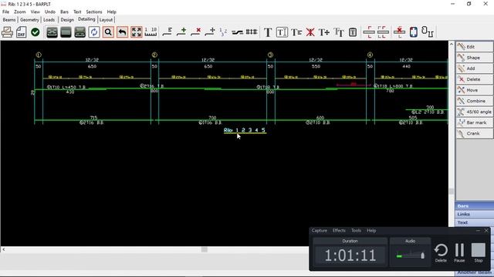Click the T with lines text alignment icon
The width and height of the screenshot is (494, 277).
296,32
